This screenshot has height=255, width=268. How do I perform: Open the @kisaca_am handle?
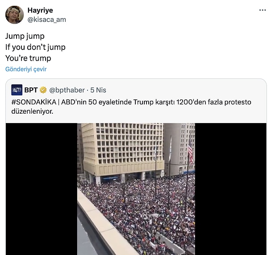(46, 20)
